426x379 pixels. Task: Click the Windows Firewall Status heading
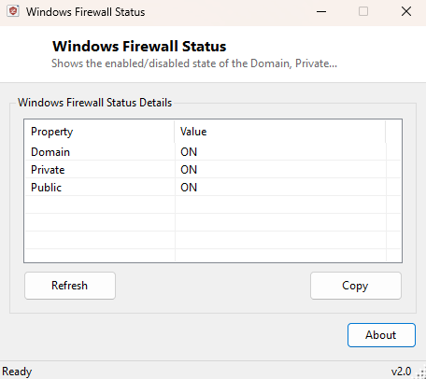click(x=139, y=47)
